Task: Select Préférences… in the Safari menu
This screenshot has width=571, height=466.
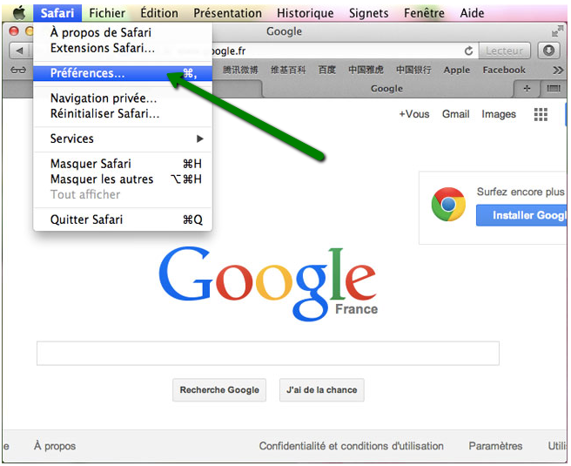Action: [x=87, y=73]
